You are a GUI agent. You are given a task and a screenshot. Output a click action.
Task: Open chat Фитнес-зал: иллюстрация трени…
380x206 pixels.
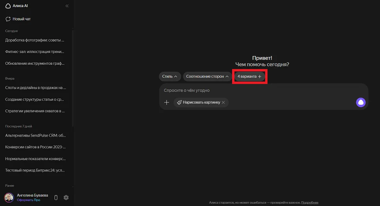[x=35, y=52]
